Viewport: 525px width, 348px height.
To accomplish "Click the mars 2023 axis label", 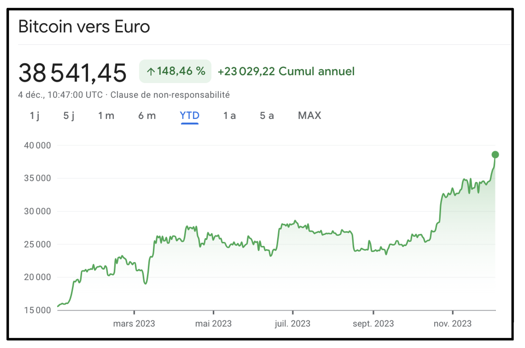I will tap(134, 323).
